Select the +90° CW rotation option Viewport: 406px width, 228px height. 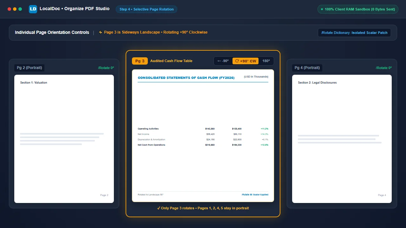tap(246, 61)
